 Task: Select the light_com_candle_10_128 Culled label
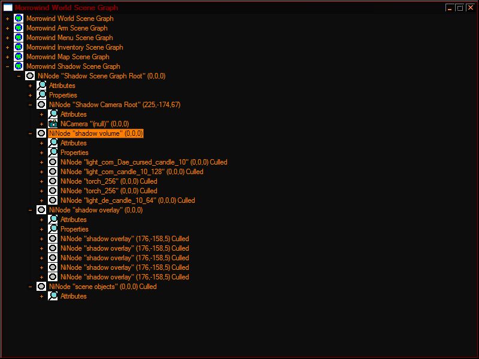tap(132, 172)
